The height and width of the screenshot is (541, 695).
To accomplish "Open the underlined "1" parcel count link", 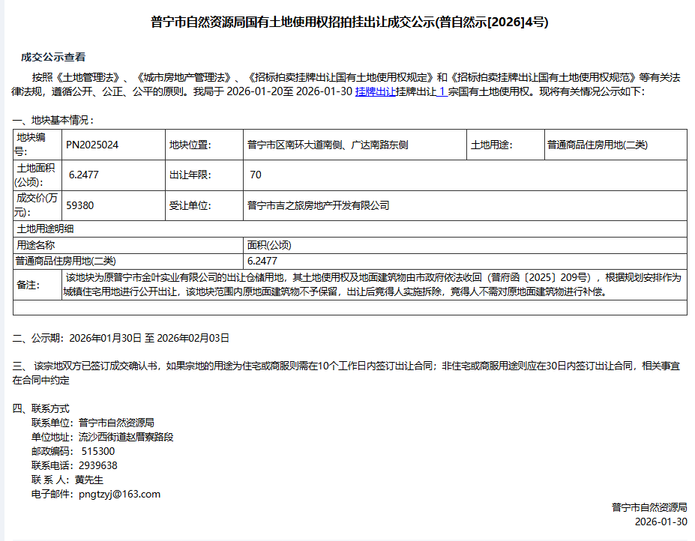I will 442,91.
